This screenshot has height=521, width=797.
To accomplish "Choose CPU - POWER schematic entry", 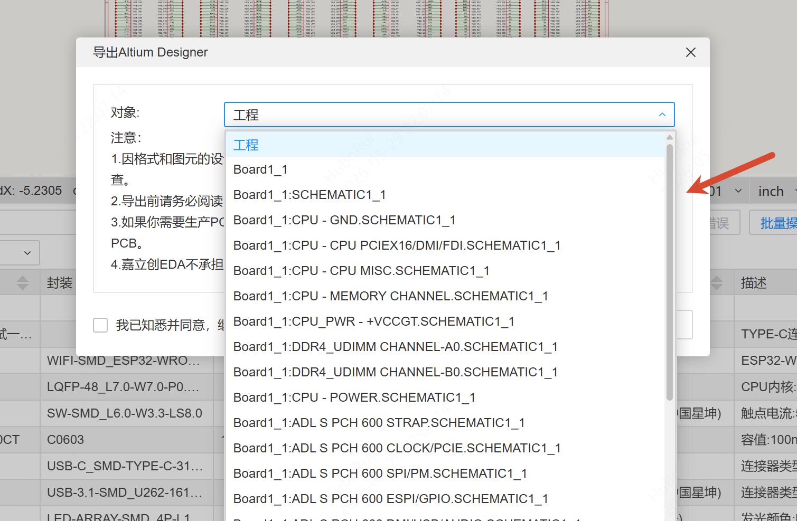I will (x=445, y=397).
